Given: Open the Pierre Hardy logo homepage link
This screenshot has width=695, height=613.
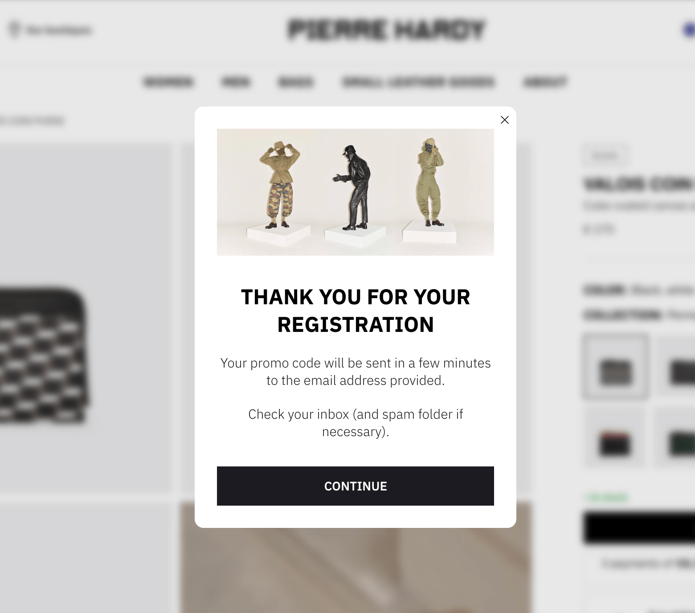Looking at the screenshot, I should [x=387, y=30].
